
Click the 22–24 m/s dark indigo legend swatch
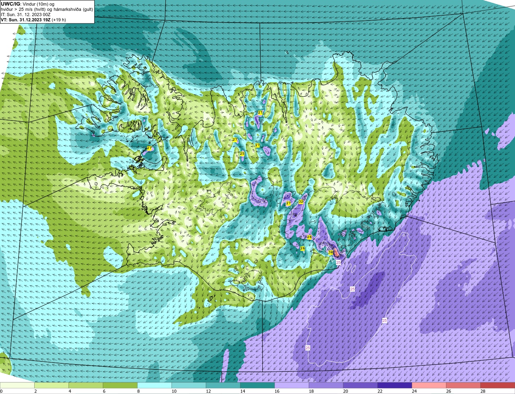point(395,385)
